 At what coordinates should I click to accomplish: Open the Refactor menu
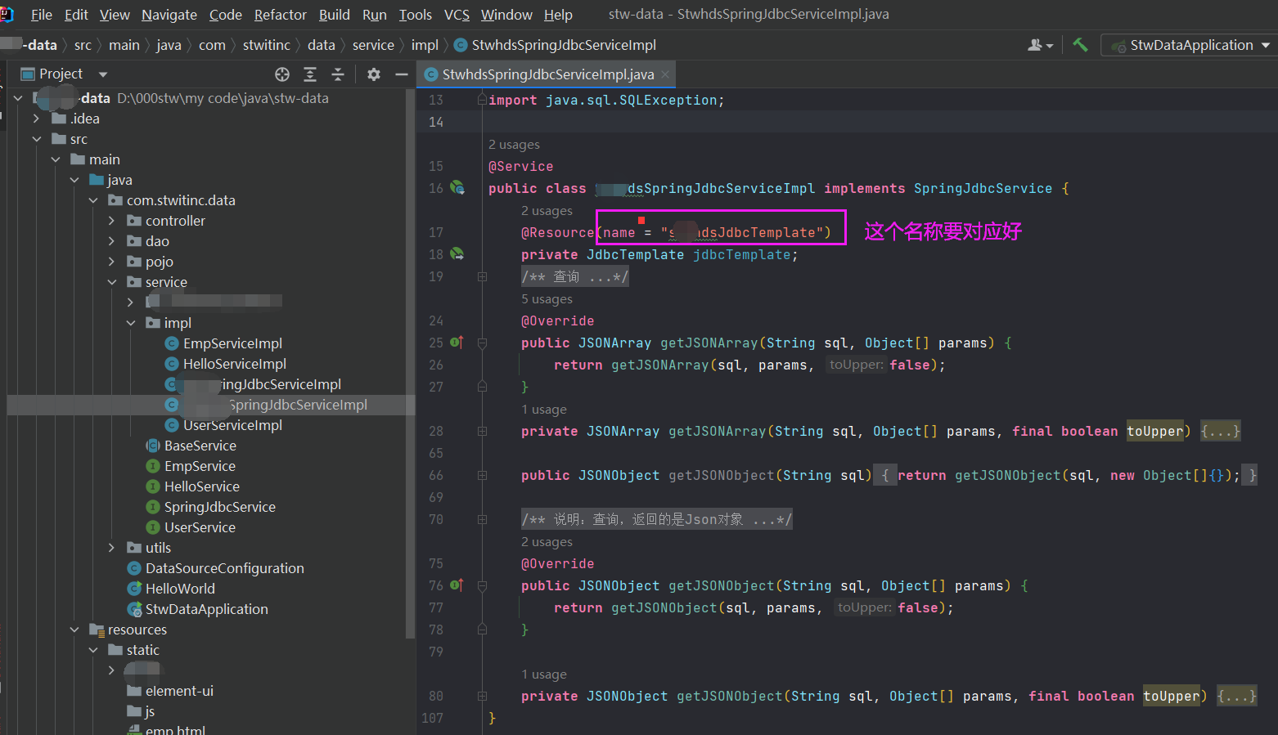point(280,15)
